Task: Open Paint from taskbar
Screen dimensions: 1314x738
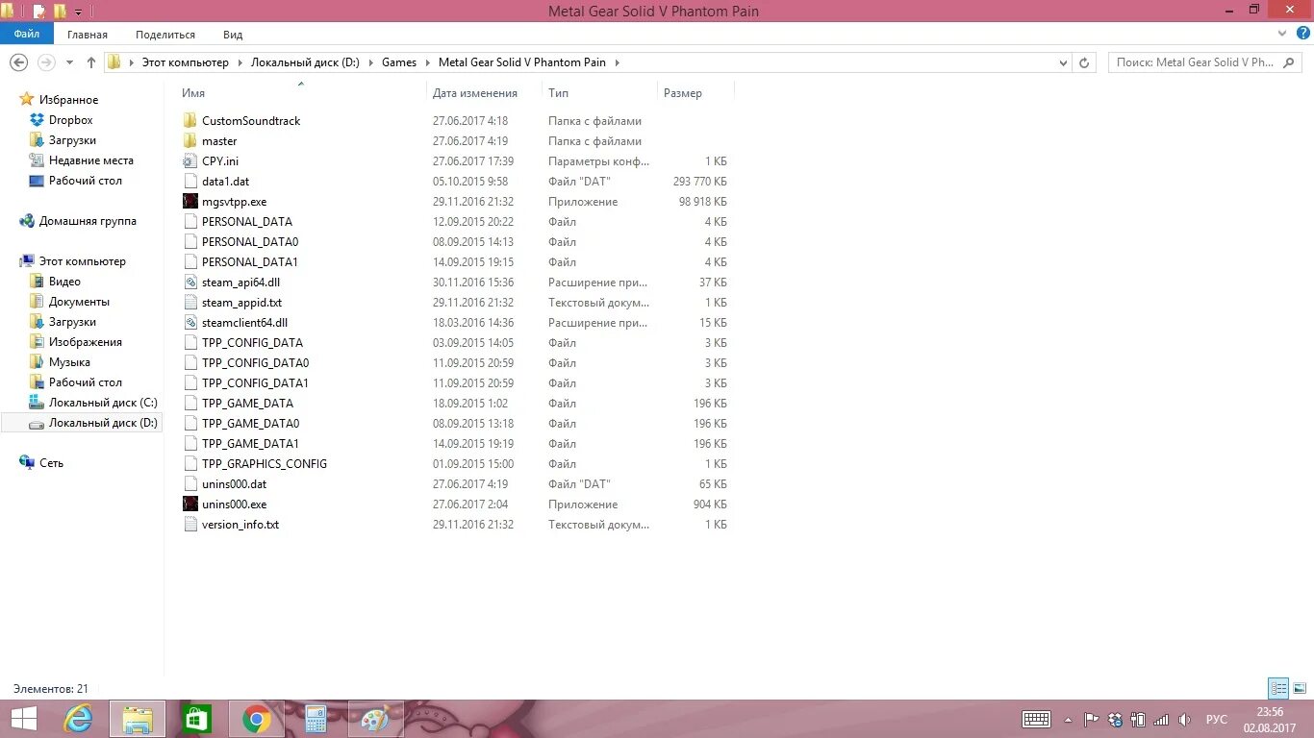Action: (375, 719)
